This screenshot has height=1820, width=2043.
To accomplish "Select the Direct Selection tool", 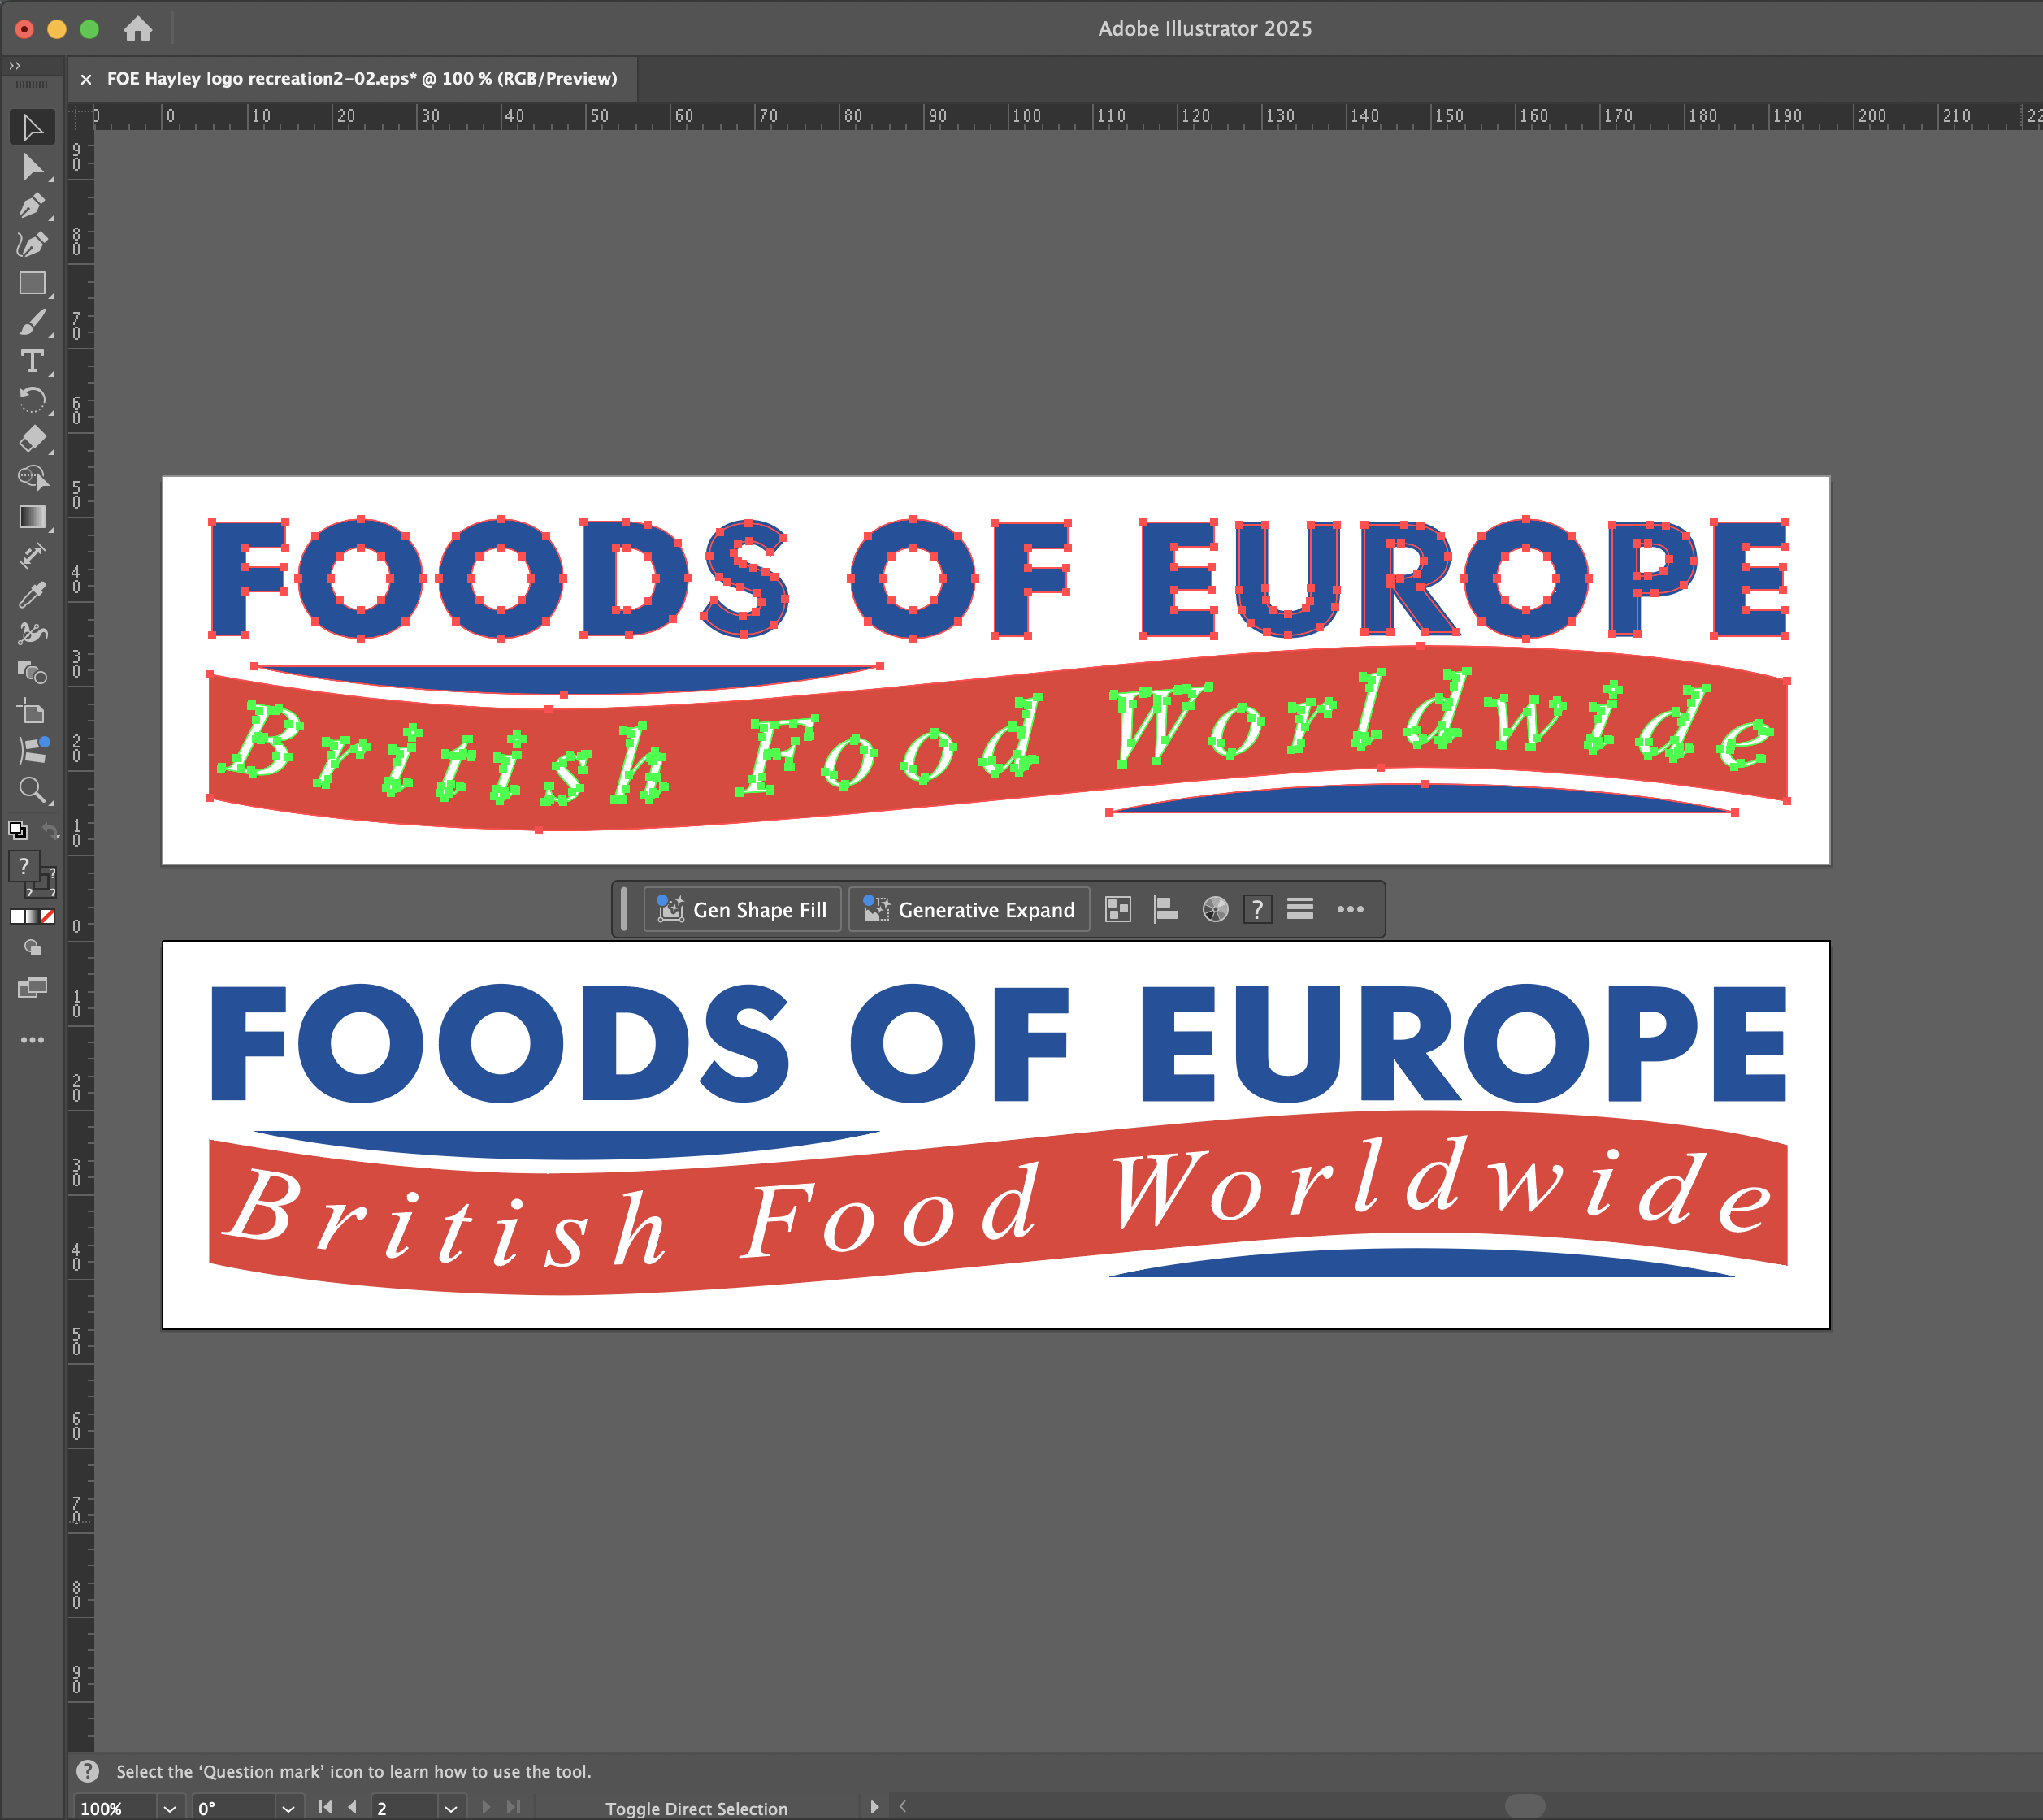I will pyautogui.click(x=32, y=167).
